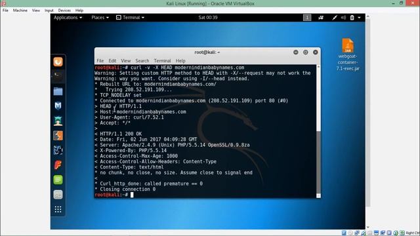Open the terminal Search menu
Screen dimensions: 420x236
[x=142, y=61]
